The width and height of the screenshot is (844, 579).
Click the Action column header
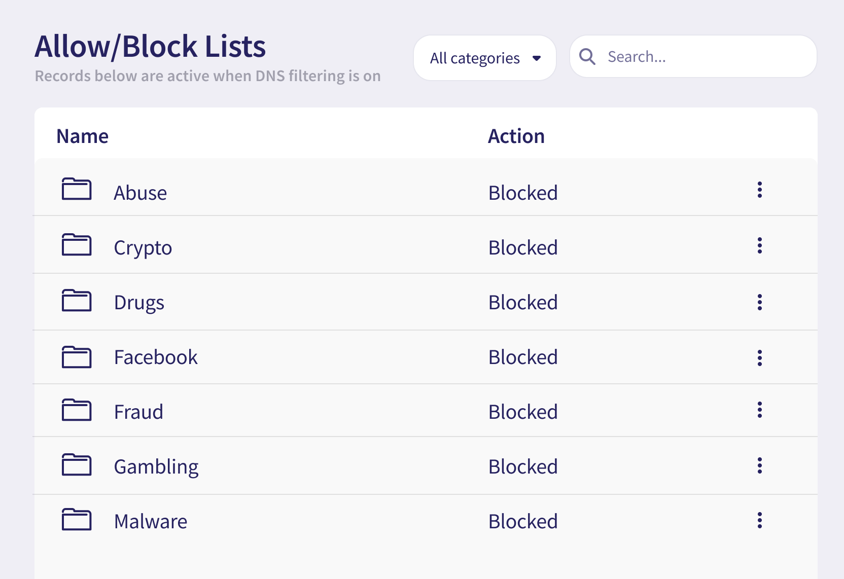[x=516, y=136]
